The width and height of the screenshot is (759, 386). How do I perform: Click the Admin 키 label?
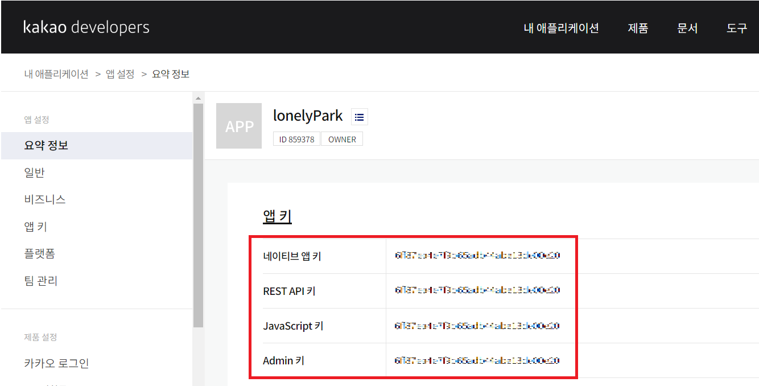coord(283,361)
